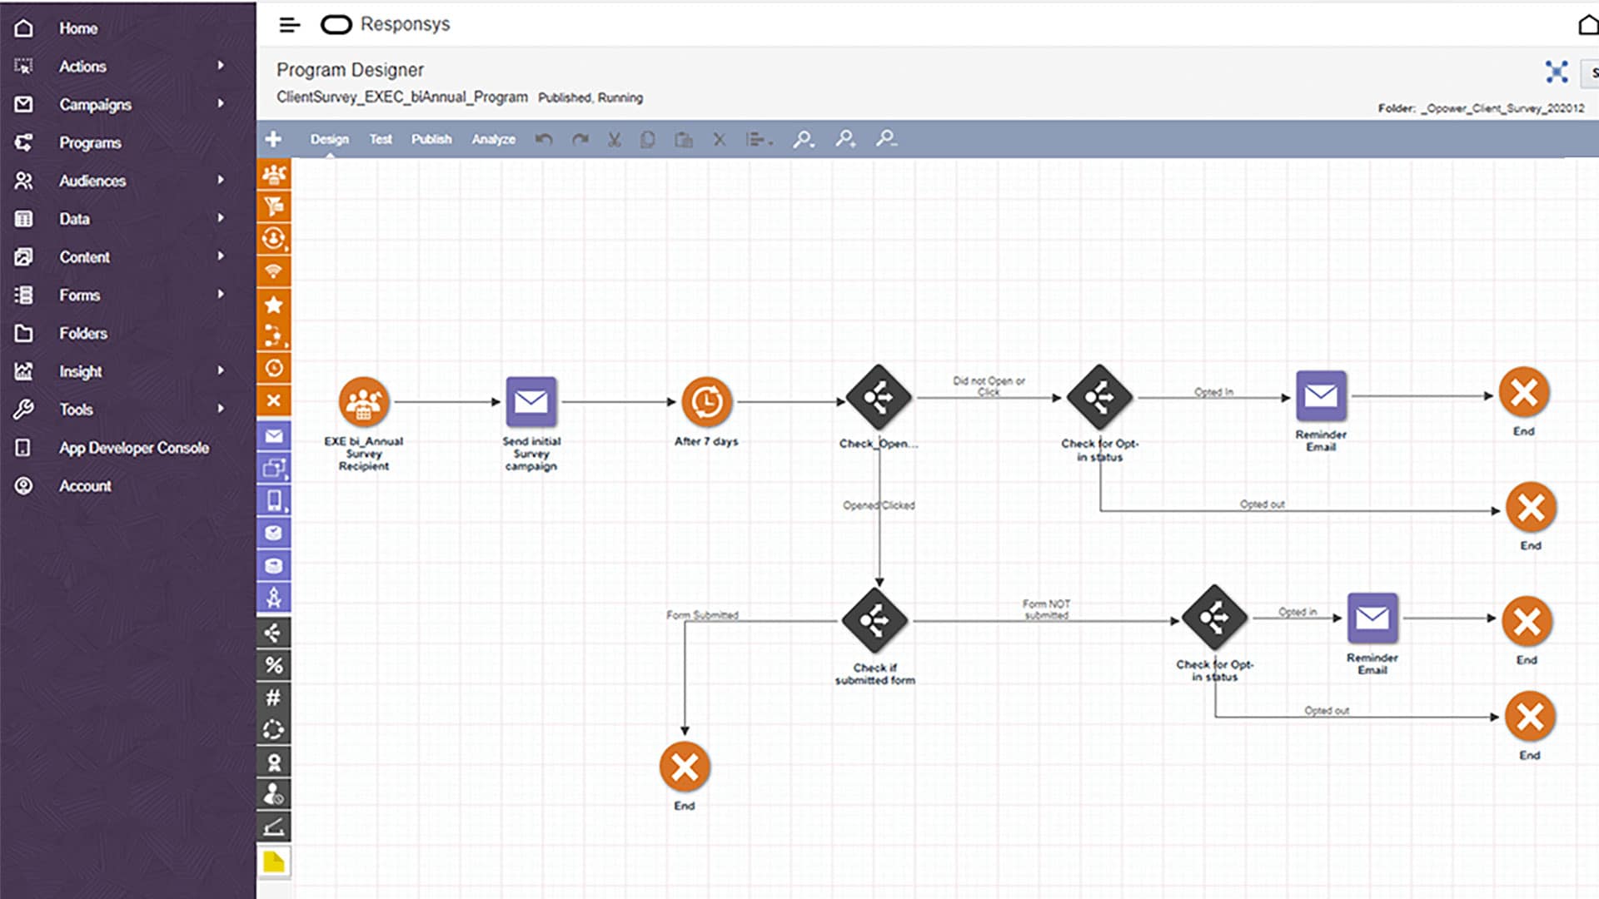Toggle the fullscreen expand icon top right
The image size is (1599, 899).
1557,72
